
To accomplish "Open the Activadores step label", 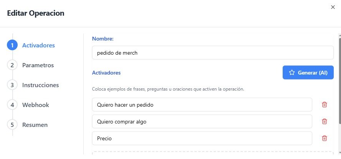I will (38, 45).
